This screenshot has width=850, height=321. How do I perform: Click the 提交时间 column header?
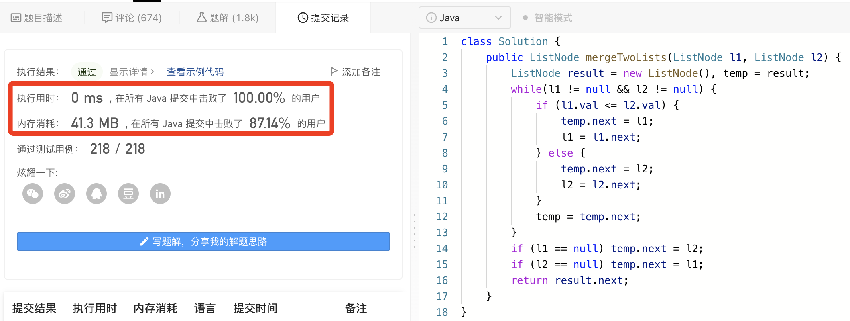[256, 309]
